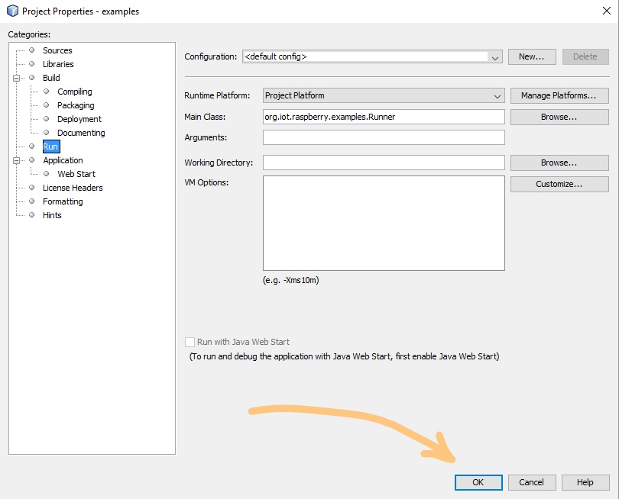This screenshot has height=499, width=619.
Task: Click in the Arguments text field
Action: 384,137
